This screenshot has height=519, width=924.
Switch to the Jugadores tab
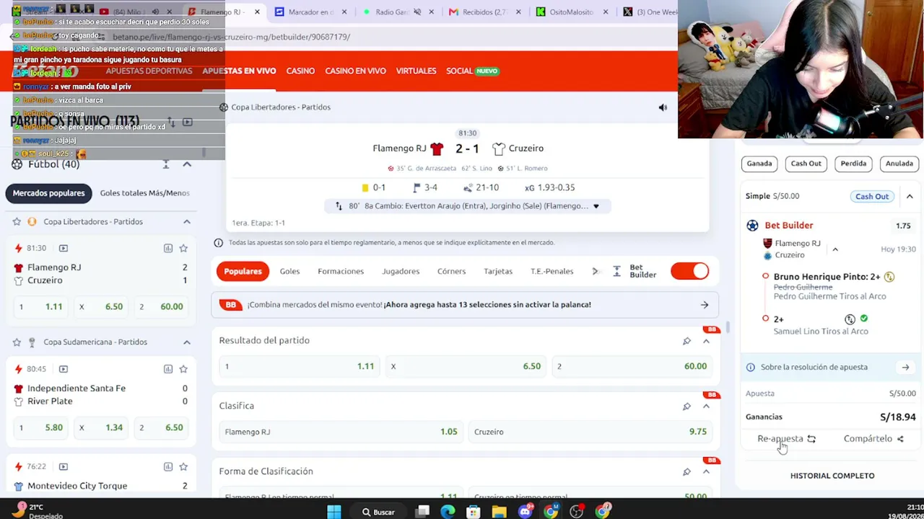click(401, 271)
